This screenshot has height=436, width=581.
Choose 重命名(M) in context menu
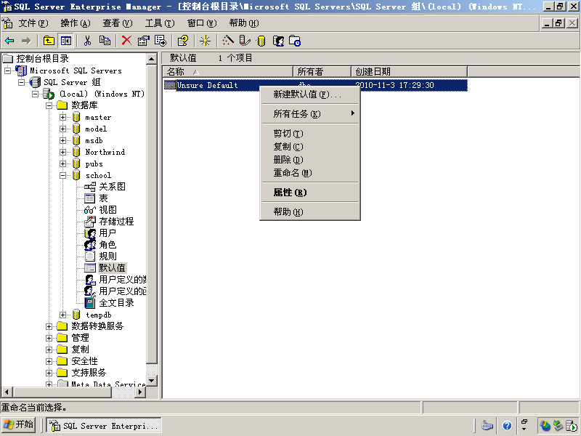coord(310,173)
